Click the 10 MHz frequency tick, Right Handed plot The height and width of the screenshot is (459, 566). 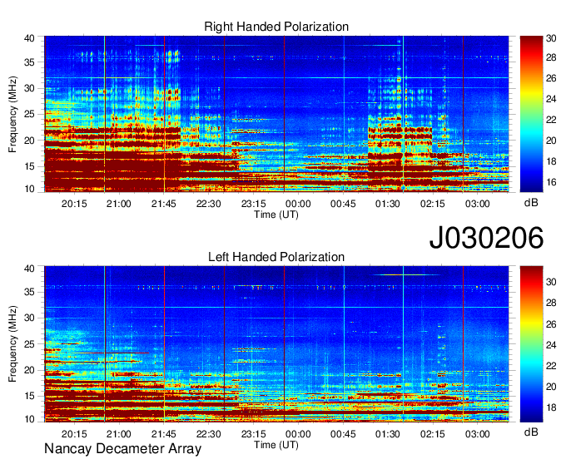[x=29, y=189]
